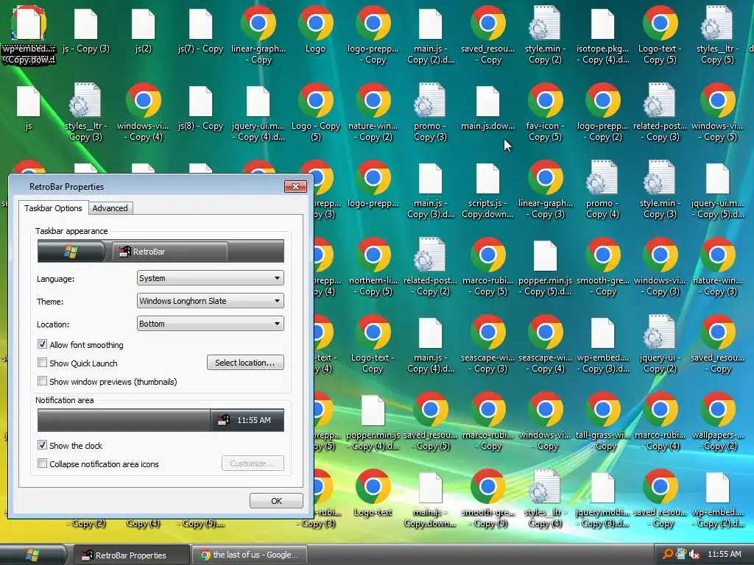Select windows-vi... - Copy (4) Chrome icon
This screenshot has width=754, height=565.
(x=144, y=112)
